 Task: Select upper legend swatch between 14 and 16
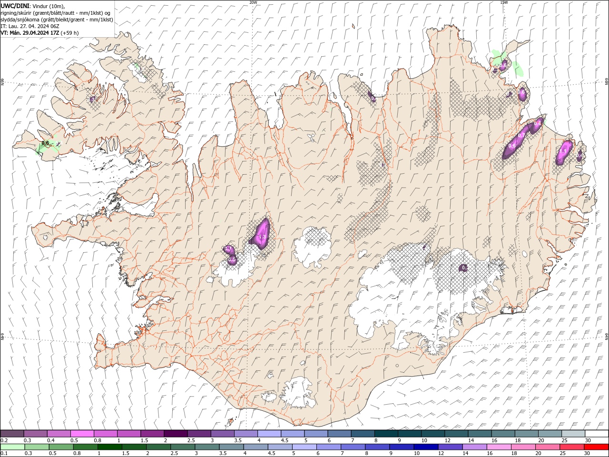click(x=480, y=434)
